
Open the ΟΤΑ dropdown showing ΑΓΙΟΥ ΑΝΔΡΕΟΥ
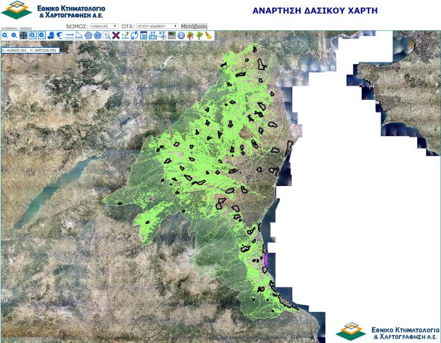point(157,26)
